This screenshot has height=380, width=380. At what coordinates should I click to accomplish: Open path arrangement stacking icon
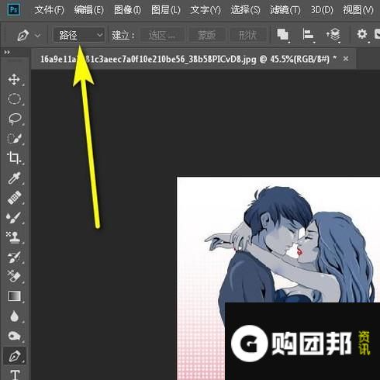tap(333, 35)
